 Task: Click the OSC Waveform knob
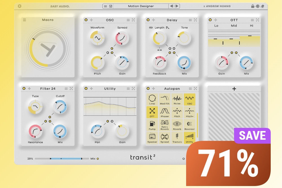pyautogui.click(x=97, y=38)
